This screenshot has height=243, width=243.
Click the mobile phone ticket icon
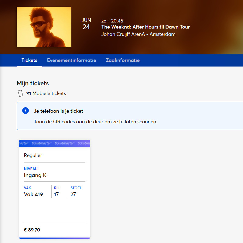(20, 93)
